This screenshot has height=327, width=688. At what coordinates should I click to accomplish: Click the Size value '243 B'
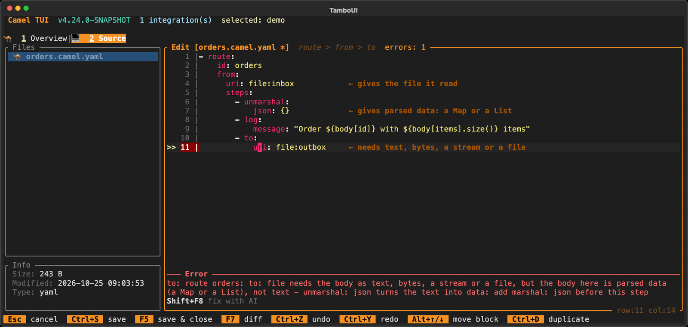51,274
